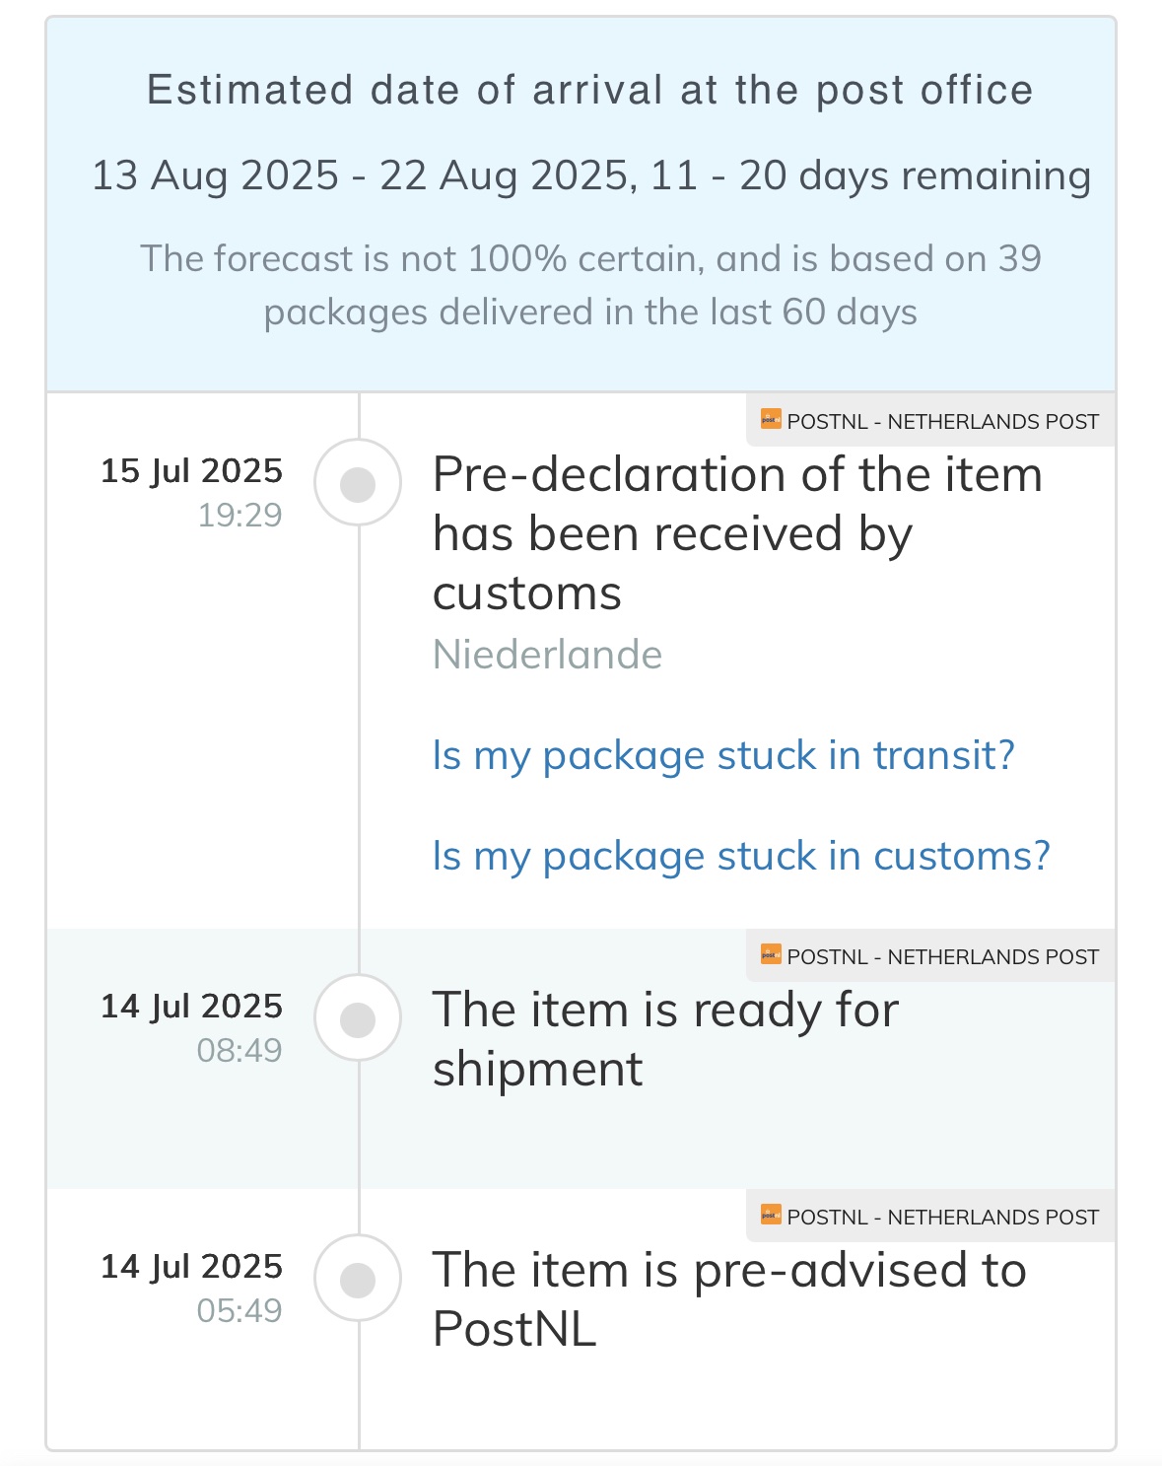Image resolution: width=1162 pixels, height=1466 pixels.
Task: Click carrier label above ready for shipment event
Action: coord(941,956)
